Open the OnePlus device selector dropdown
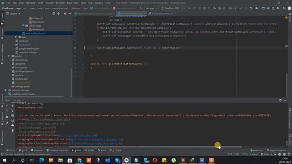Viewport: 292px width, 164px height. 173,8
